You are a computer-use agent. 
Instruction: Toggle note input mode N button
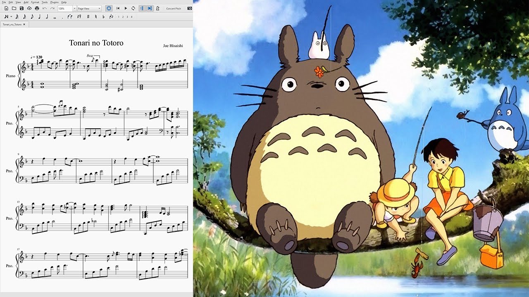pos(6,16)
